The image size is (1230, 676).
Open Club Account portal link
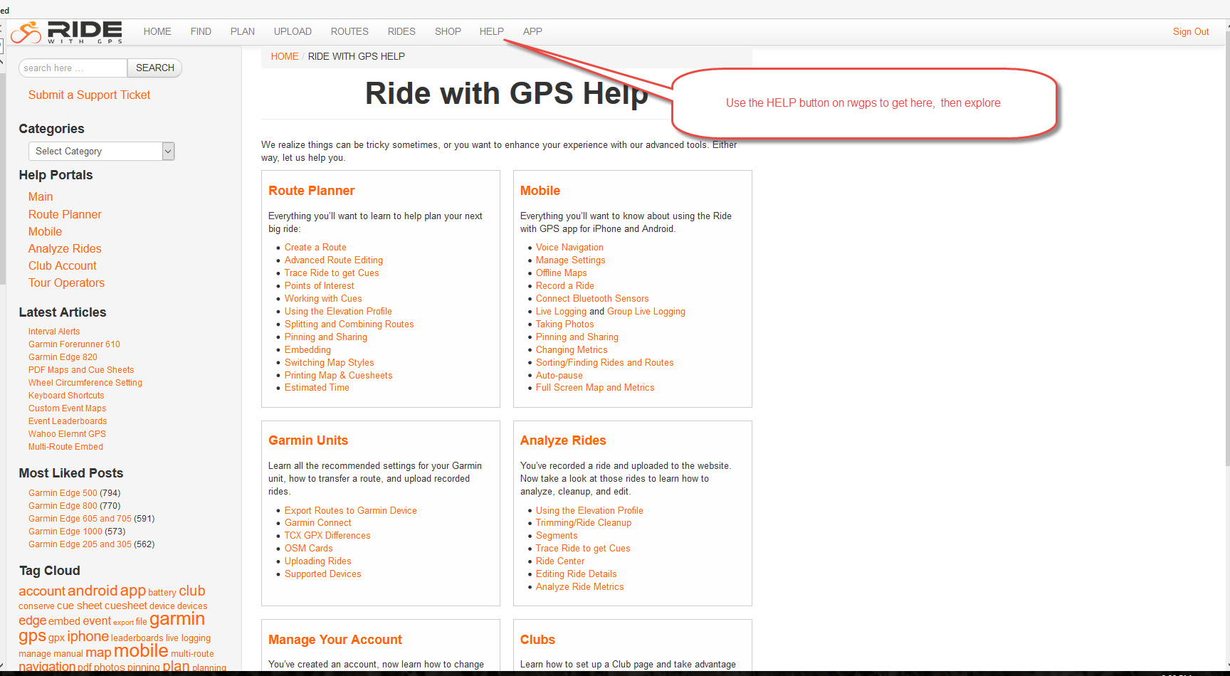[x=63, y=265]
